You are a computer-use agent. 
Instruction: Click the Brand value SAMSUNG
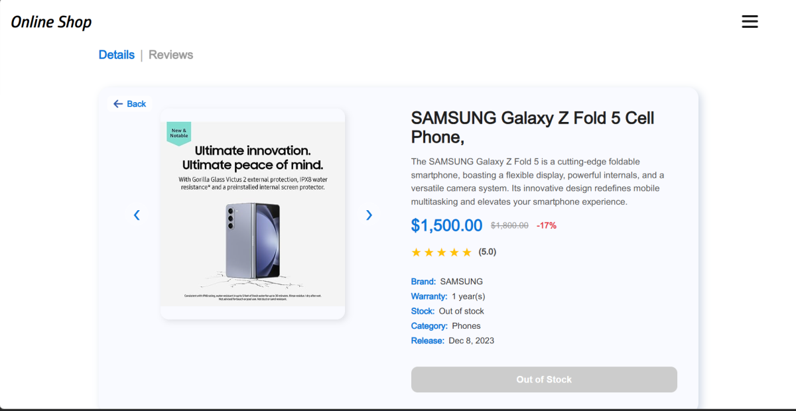(462, 282)
